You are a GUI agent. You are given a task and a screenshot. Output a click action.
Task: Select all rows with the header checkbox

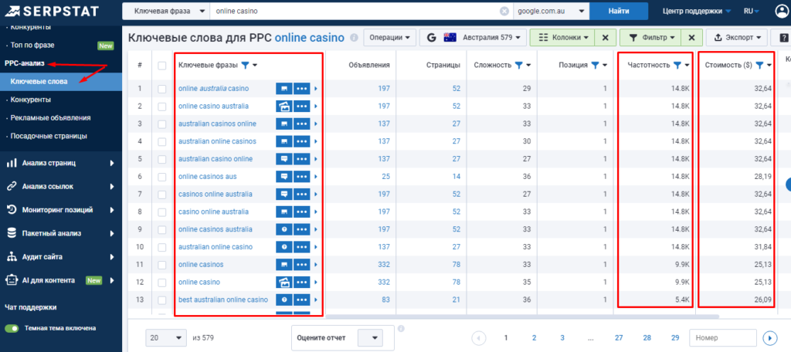(x=162, y=65)
